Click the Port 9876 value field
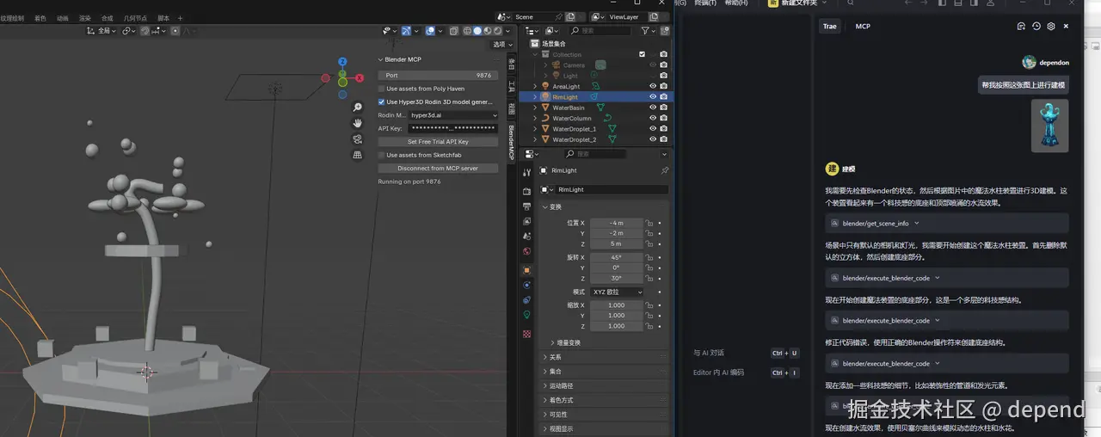Image resolution: width=1101 pixels, height=437 pixels. pos(438,76)
